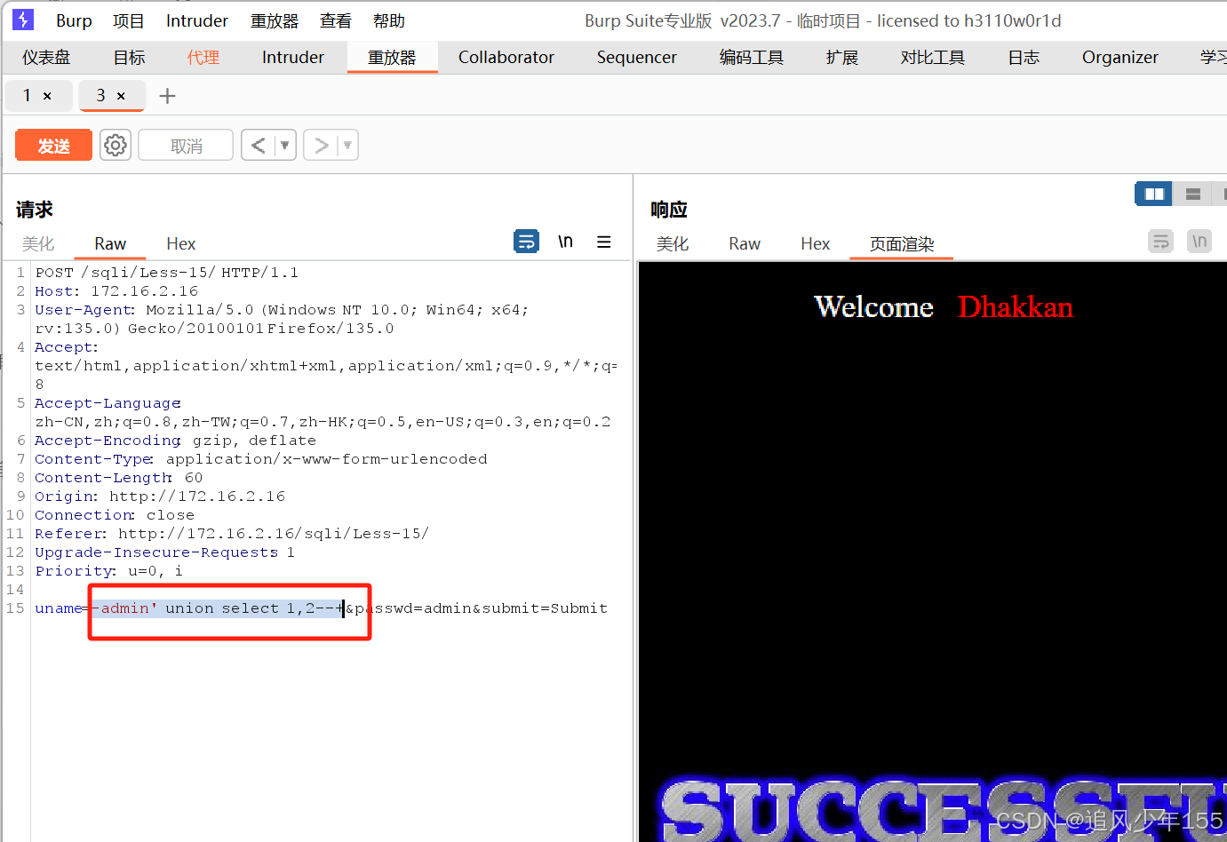
Task: Click the uname payload body line
Action: (322, 608)
